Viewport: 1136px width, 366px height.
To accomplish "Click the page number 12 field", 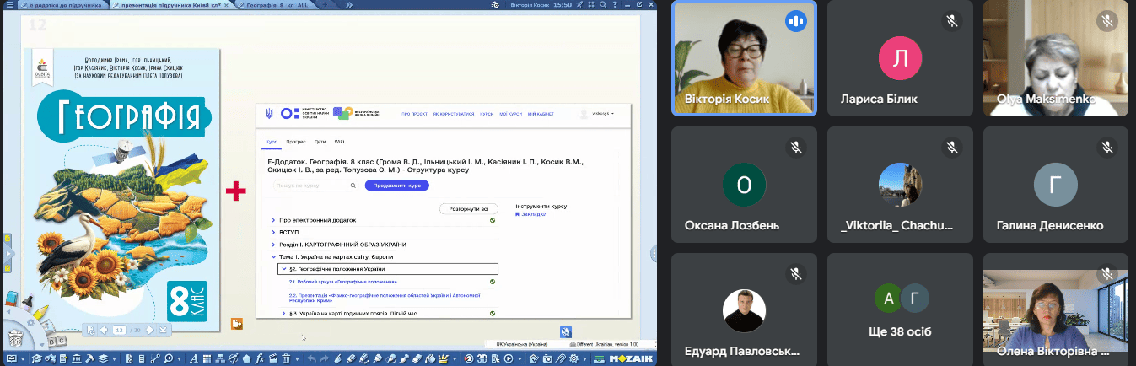I will tap(119, 330).
